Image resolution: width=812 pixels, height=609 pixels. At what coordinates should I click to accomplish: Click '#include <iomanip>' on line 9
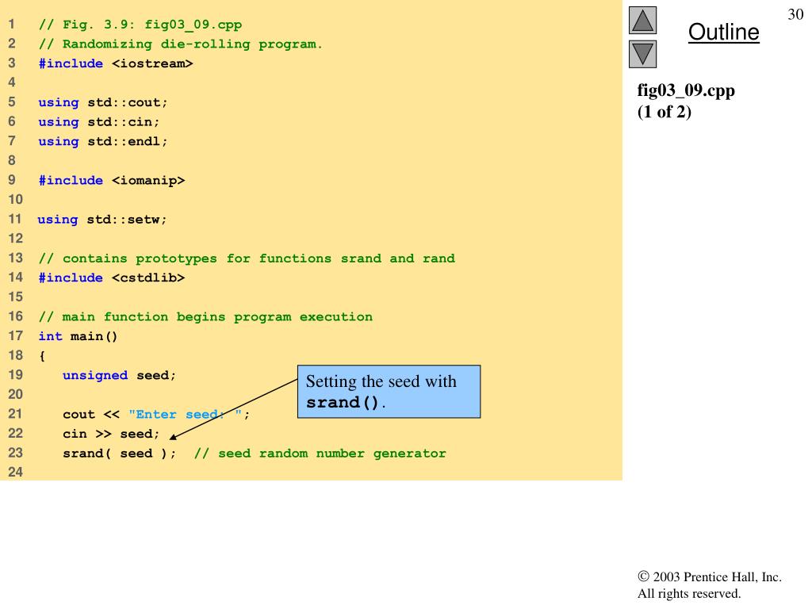click(111, 181)
